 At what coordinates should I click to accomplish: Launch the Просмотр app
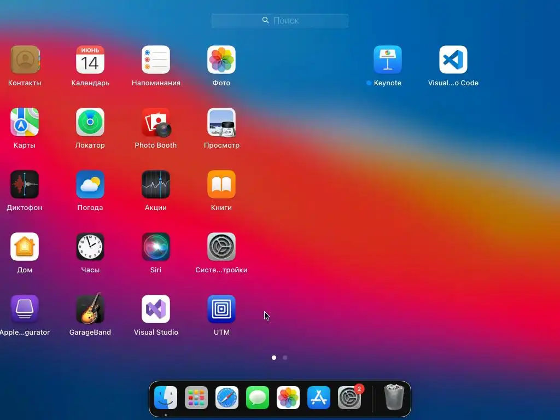[221, 122]
